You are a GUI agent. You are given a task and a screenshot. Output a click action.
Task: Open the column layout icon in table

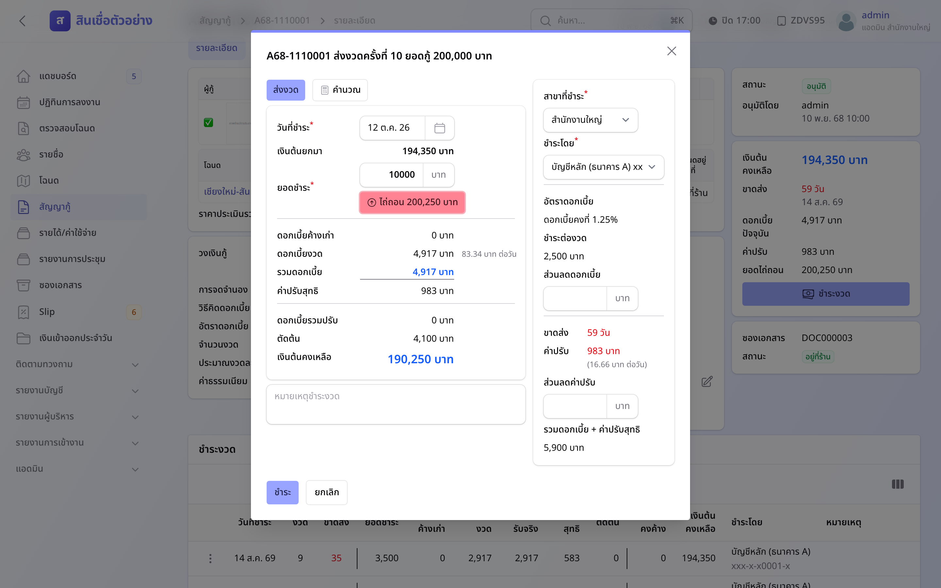pyautogui.click(x=898, y=484)
